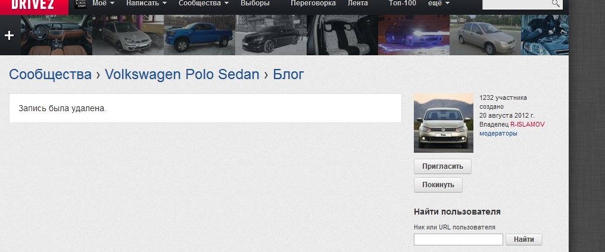Click the small sport icon beside Моё
The height and width of the screenshot is (252, 605).
click(x=80, y=4)
